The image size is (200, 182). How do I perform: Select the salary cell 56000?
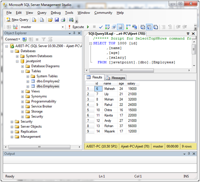coord(132,126)
